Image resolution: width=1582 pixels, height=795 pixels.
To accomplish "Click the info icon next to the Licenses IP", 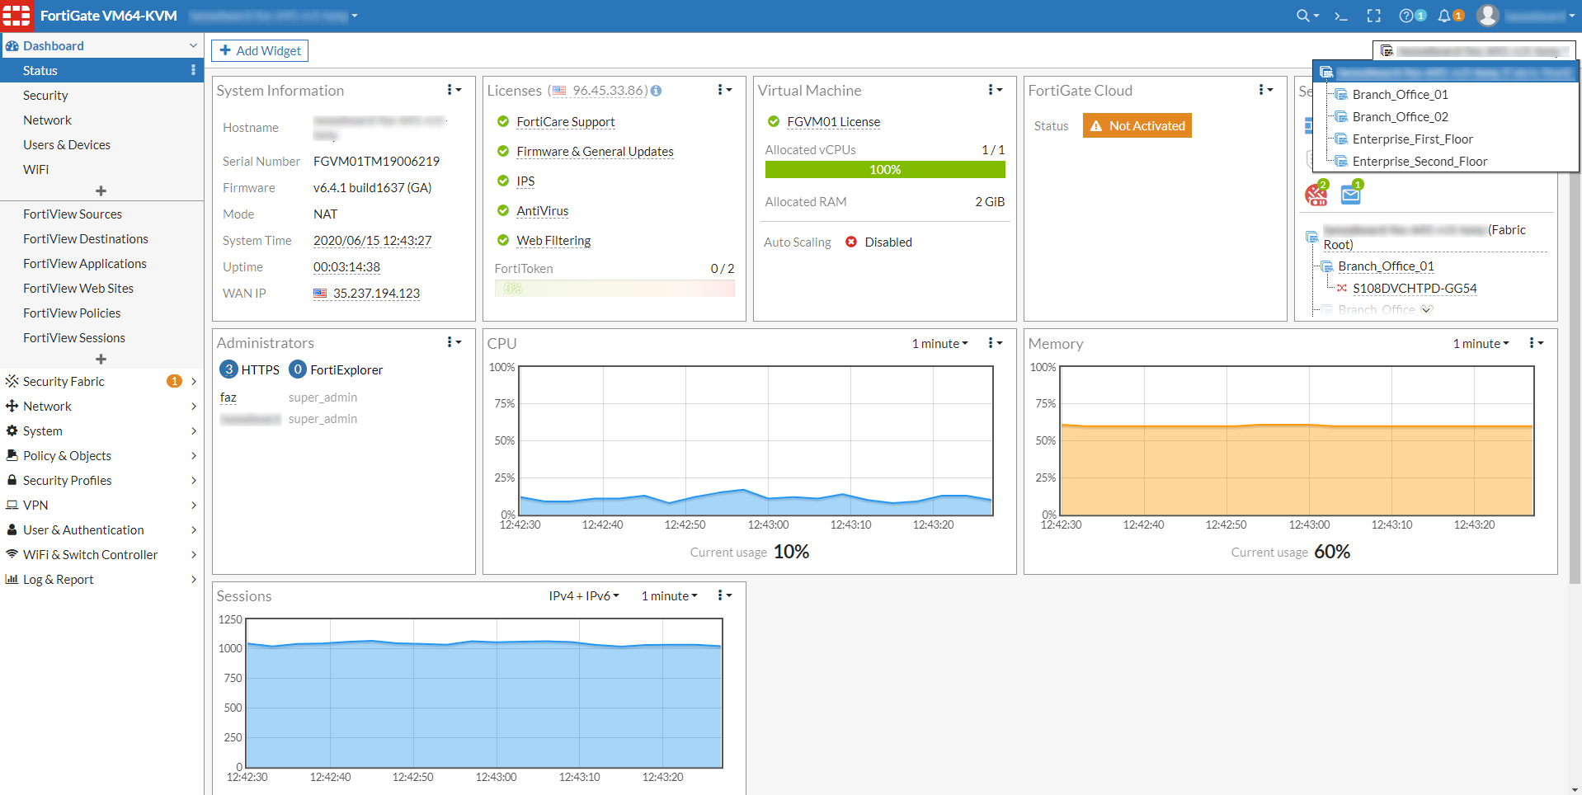I will point(656,91).
